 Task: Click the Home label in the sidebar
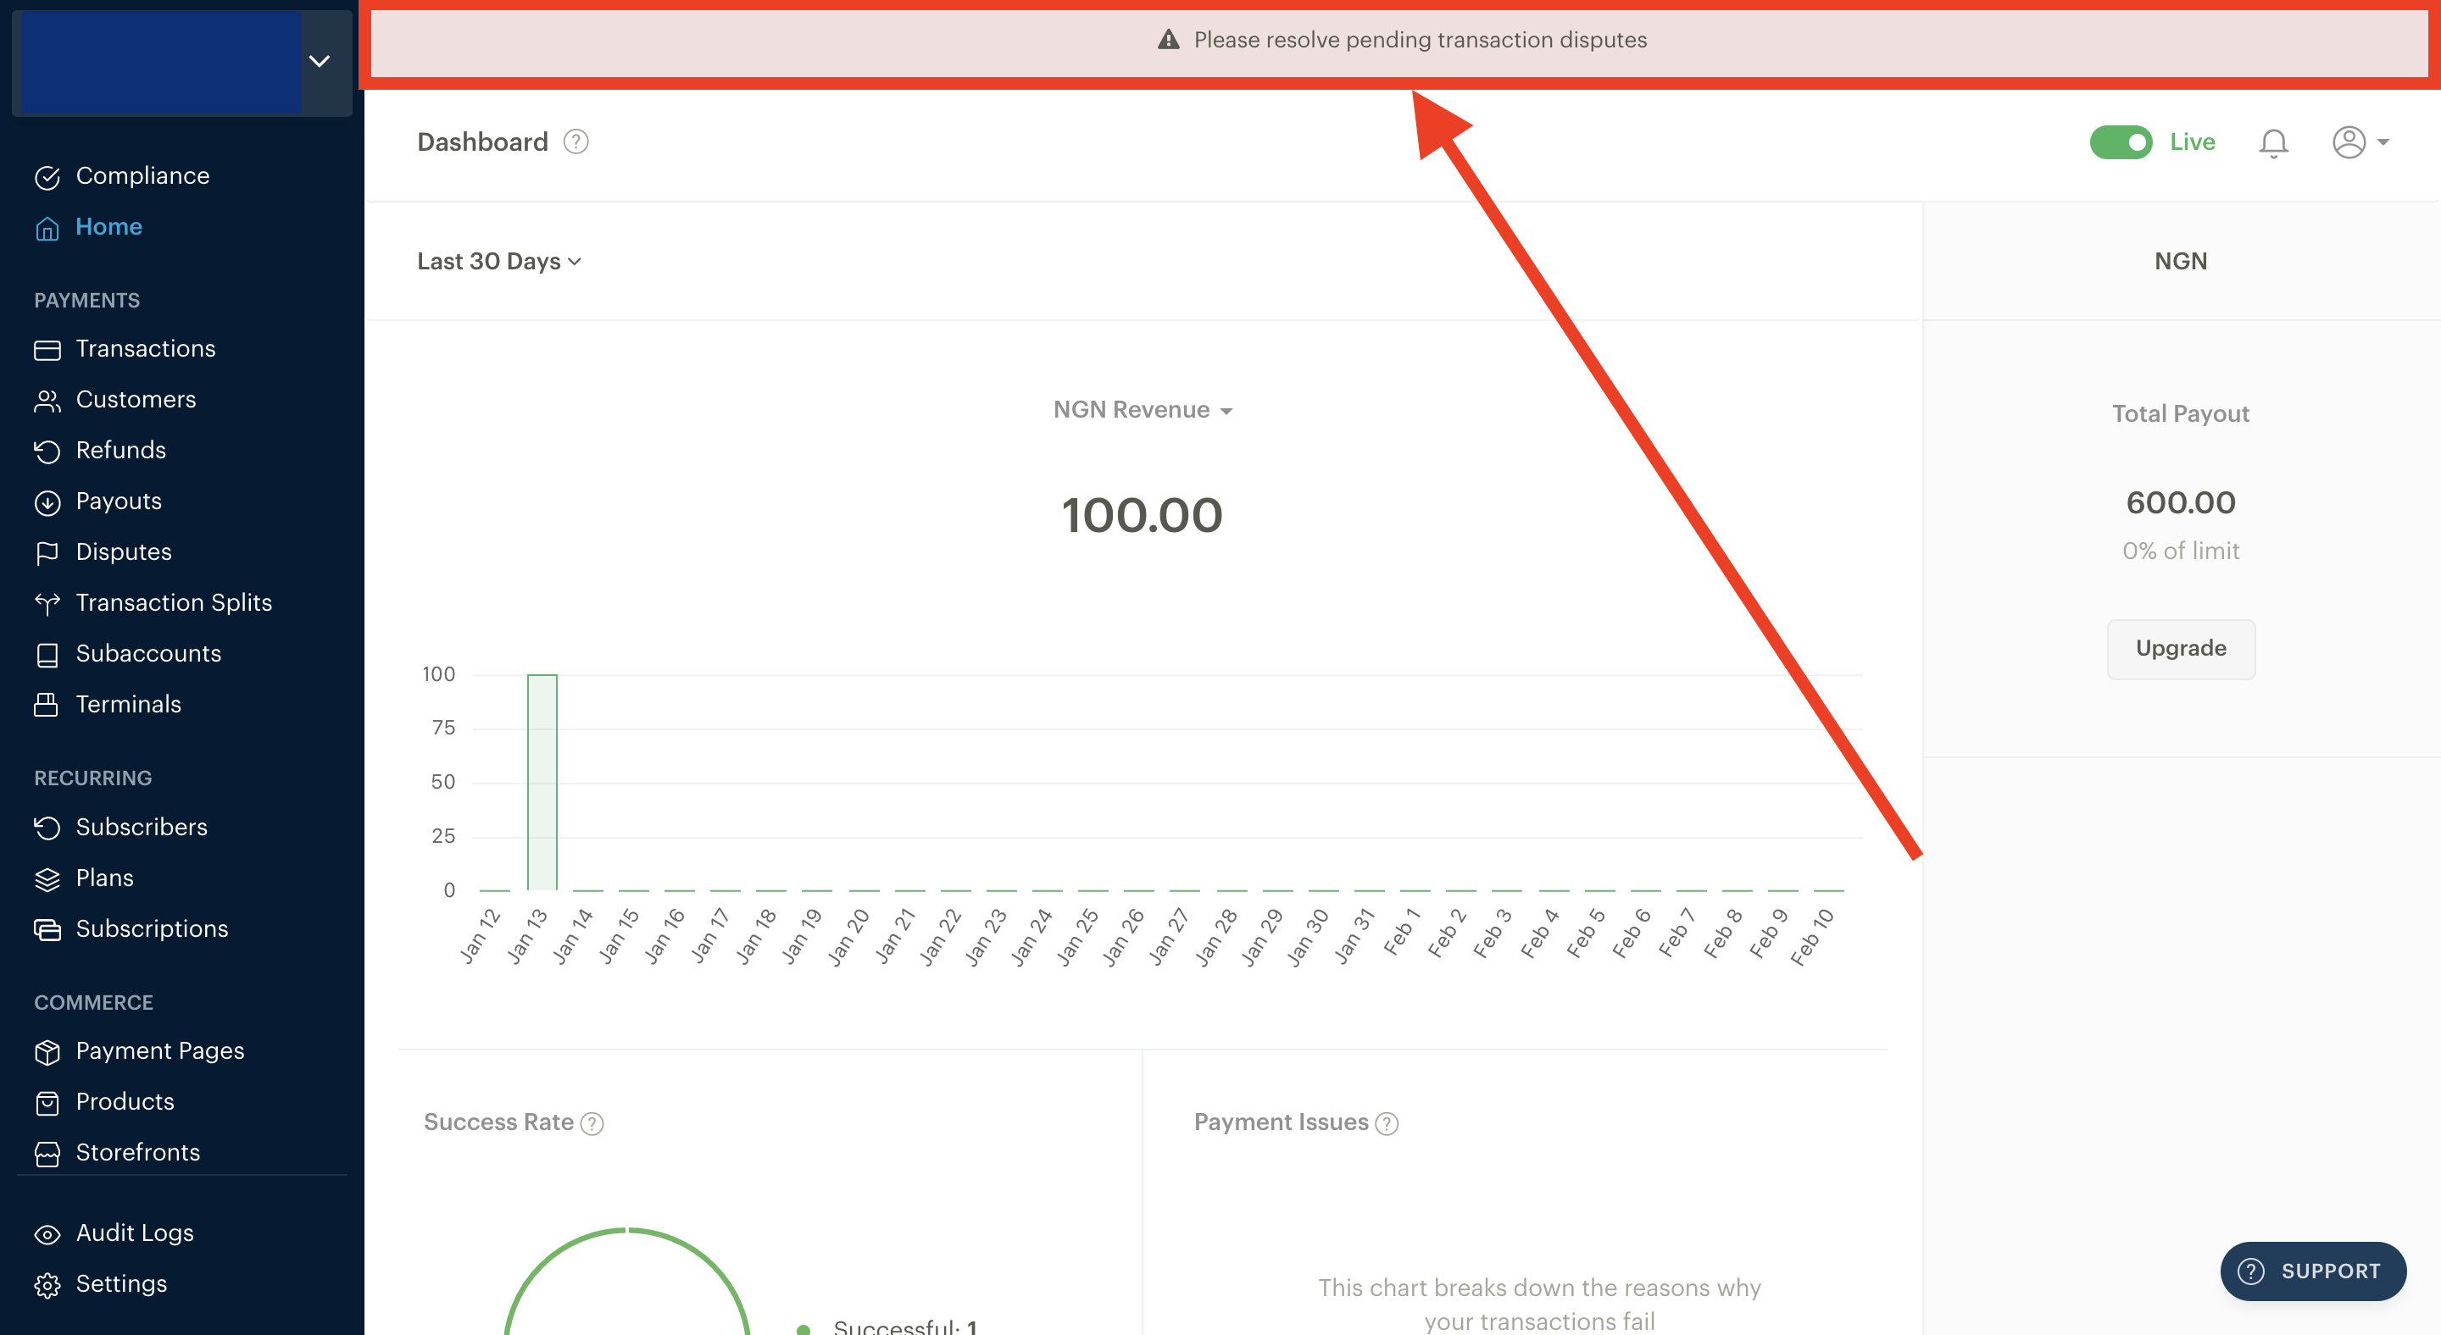point(109,227)
